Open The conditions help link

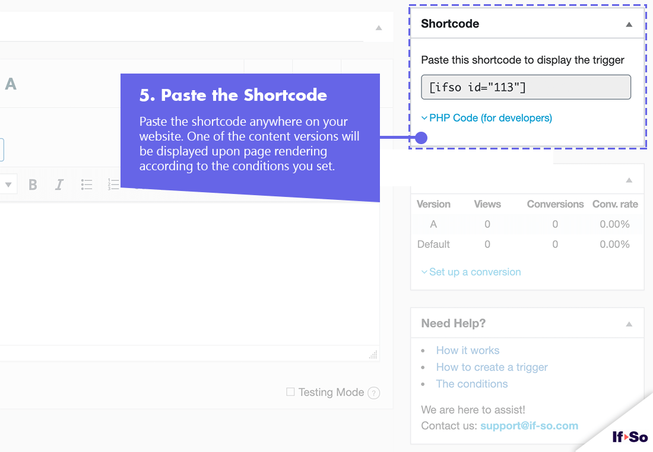(472, 384)
